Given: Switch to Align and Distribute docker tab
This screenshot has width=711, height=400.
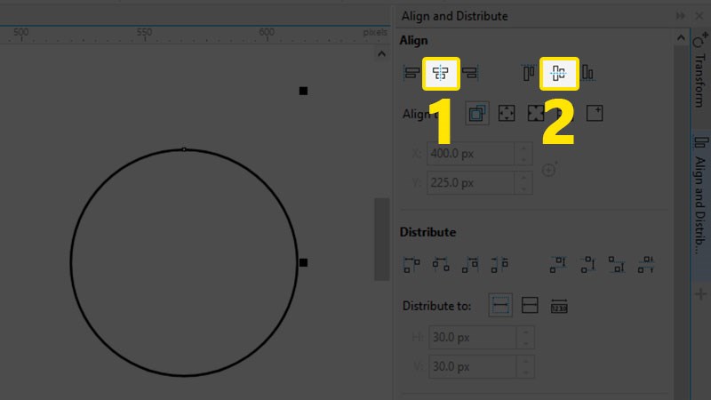Looking at the screenshot, I should click(x=700, y=206).
